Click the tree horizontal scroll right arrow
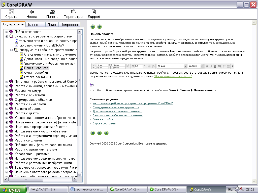Viewport: 258px width, 193px height. 75,179
